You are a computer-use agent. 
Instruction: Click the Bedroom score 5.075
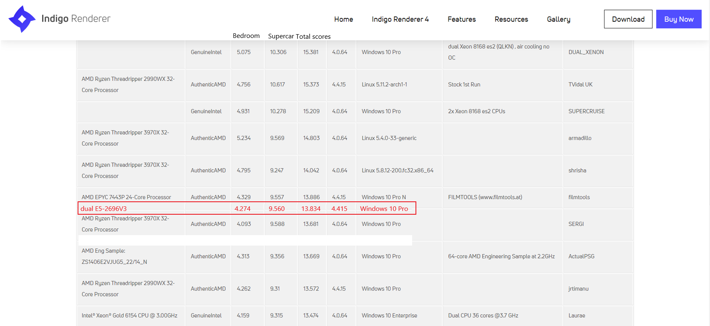(244, 52)
